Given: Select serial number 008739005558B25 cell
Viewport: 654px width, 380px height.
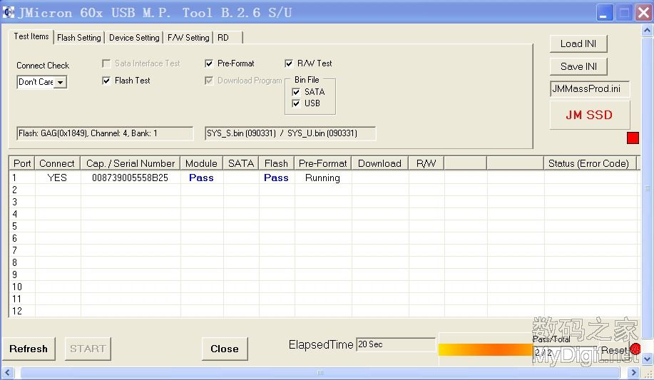Looking at the screenshot, I should 130,178.
